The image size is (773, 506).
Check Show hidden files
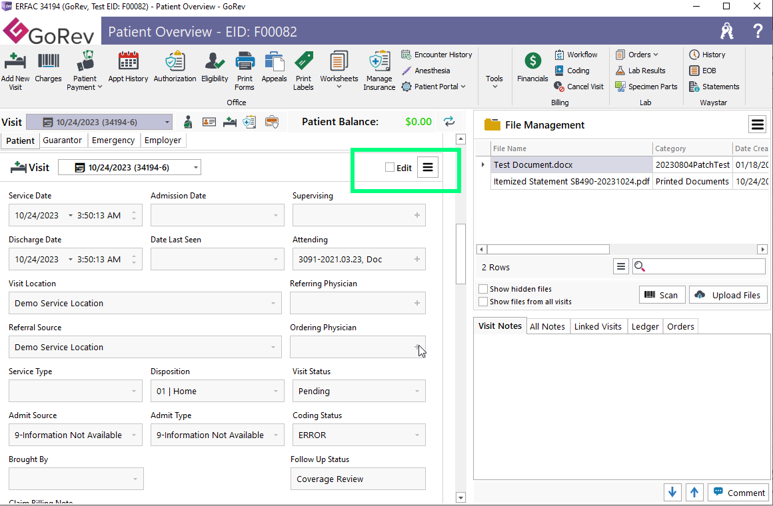[483, 289]
